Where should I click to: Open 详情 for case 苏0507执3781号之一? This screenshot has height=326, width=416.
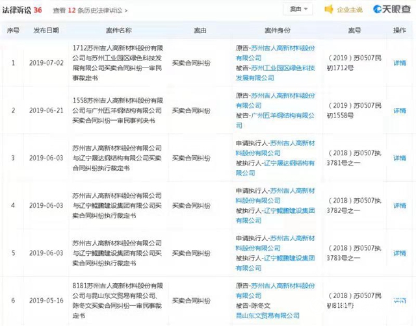(x=400, y=158)
